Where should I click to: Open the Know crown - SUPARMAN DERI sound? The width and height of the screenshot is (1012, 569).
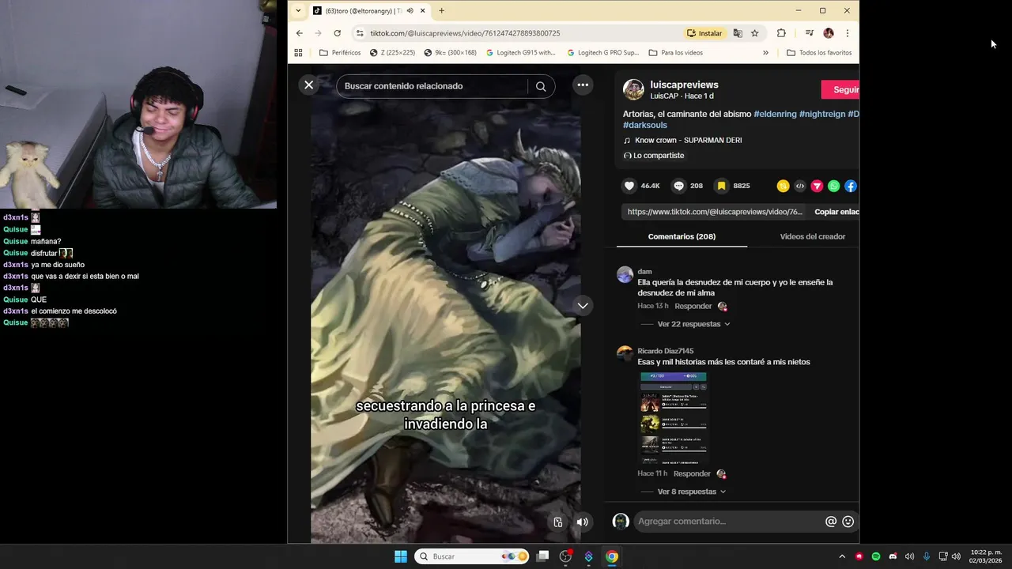coord(688,140)
